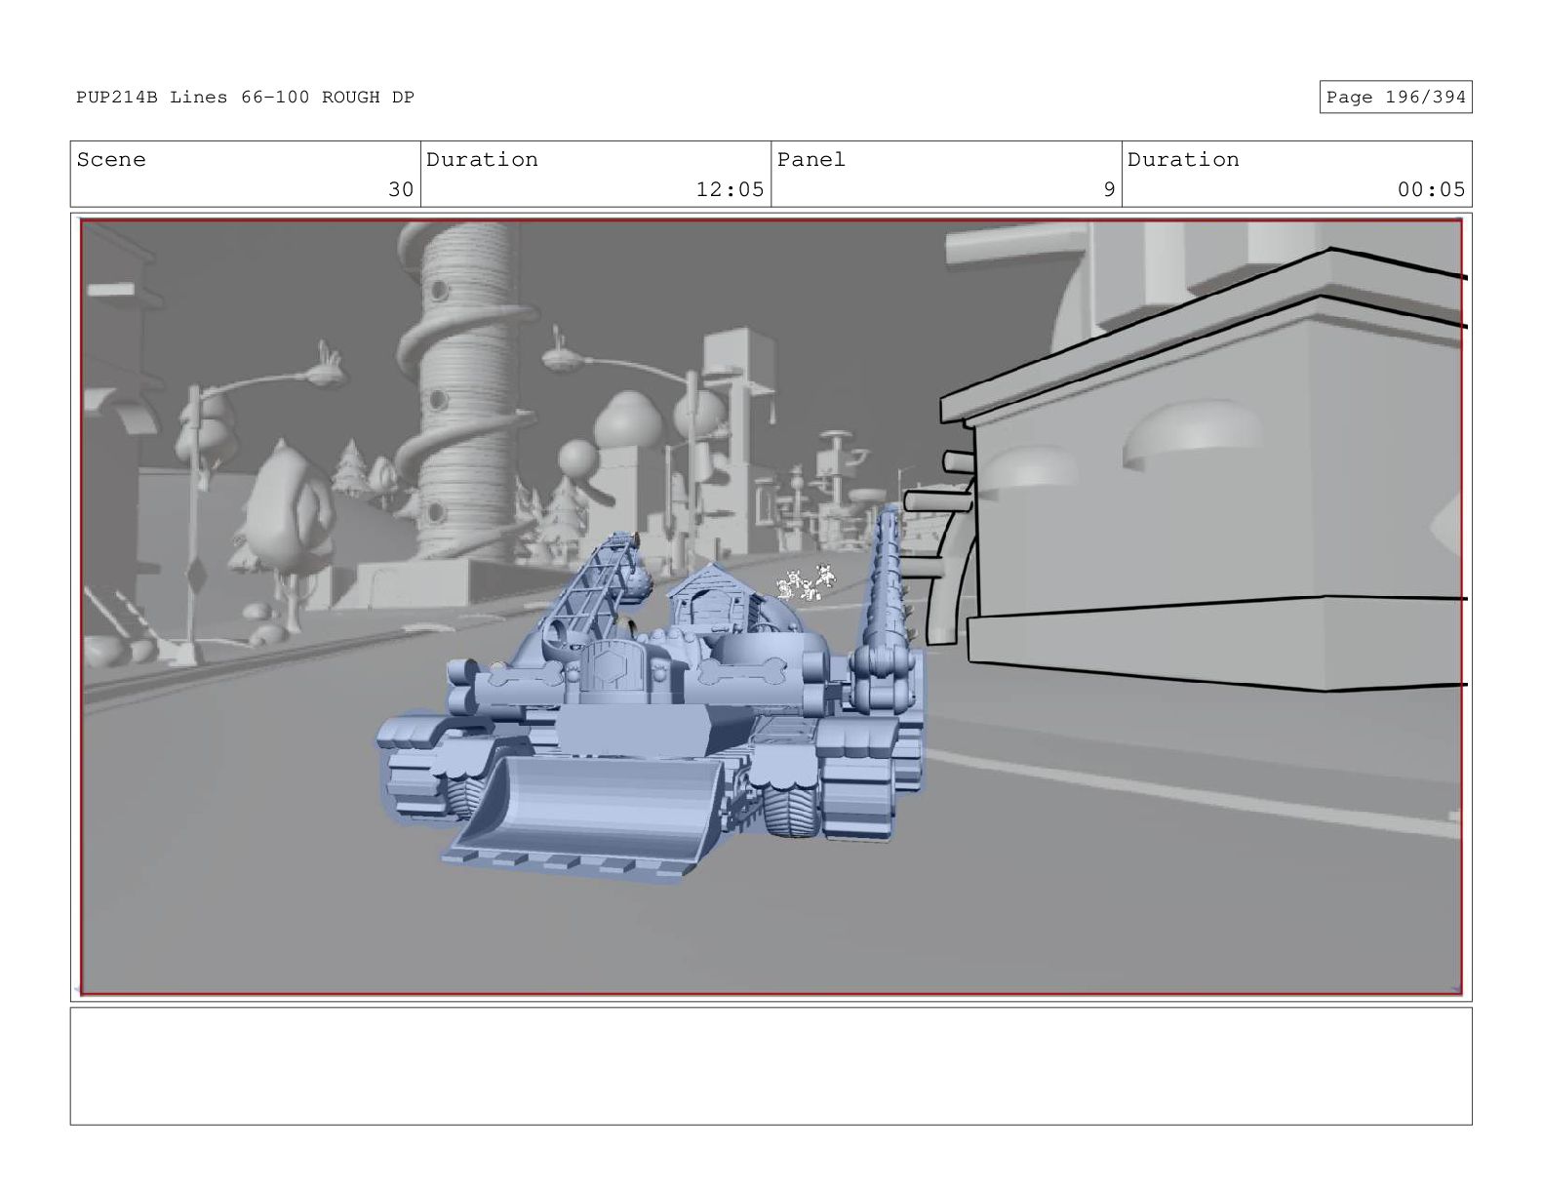Click the header text 'PUP214B Lines 66-100 ROUGH DP'
1543x1195 pixels.
245,97
